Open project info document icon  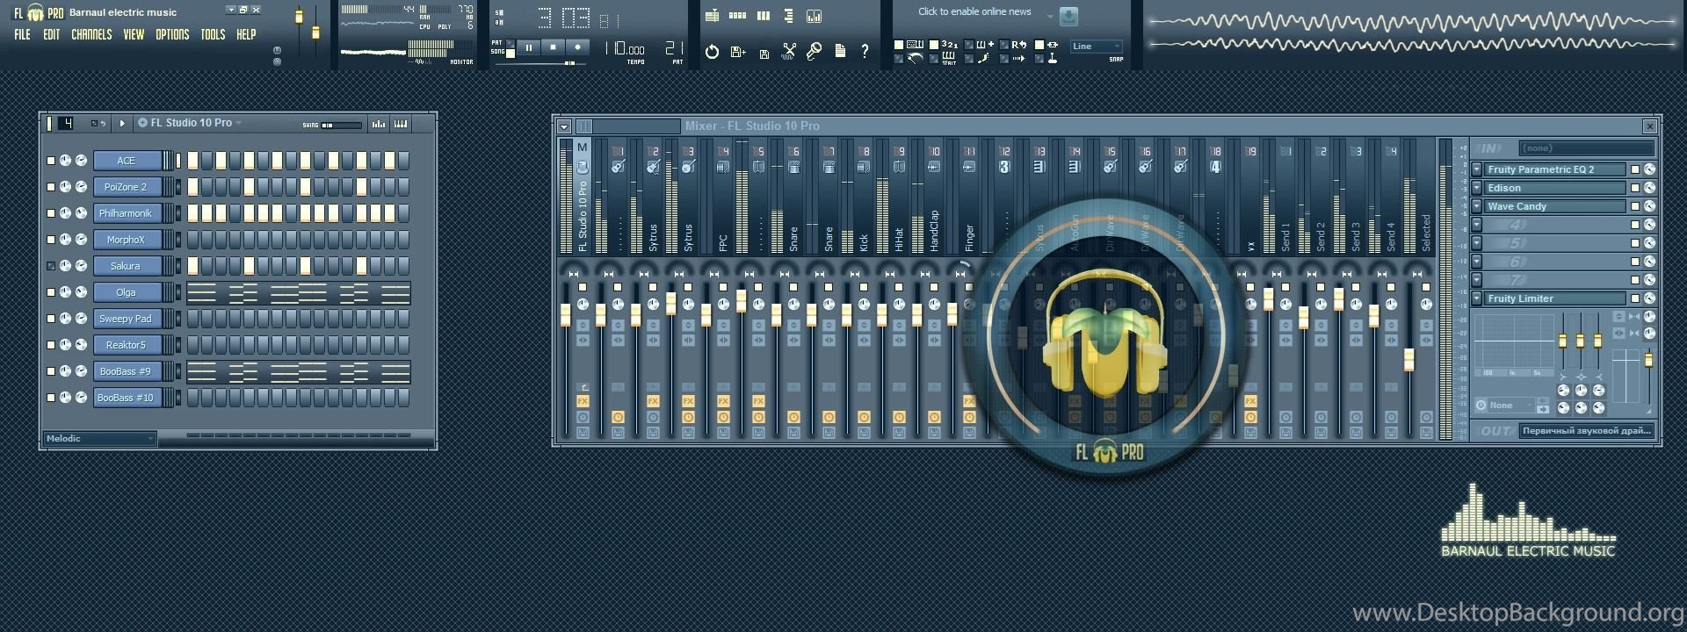(840, 52)
